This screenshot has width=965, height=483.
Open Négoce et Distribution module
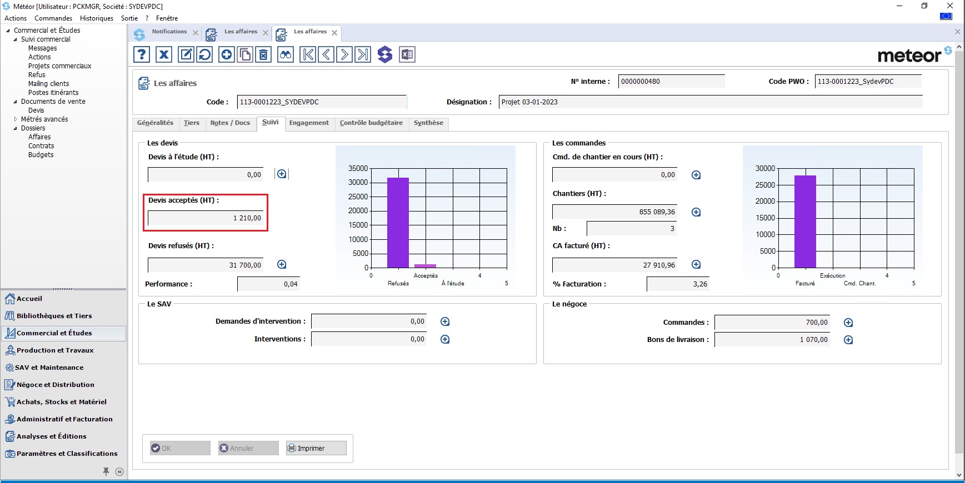pyautogui.click(x=63, y=385)
